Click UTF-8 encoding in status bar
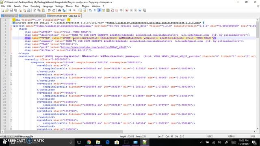This screenshot has height=146, width=260. [231, 136]
